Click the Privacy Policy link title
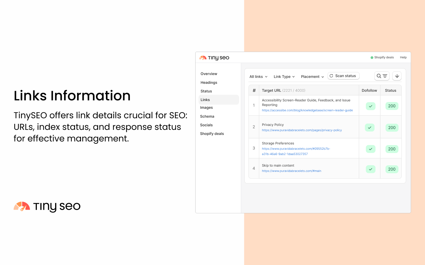 coord(273,125)
